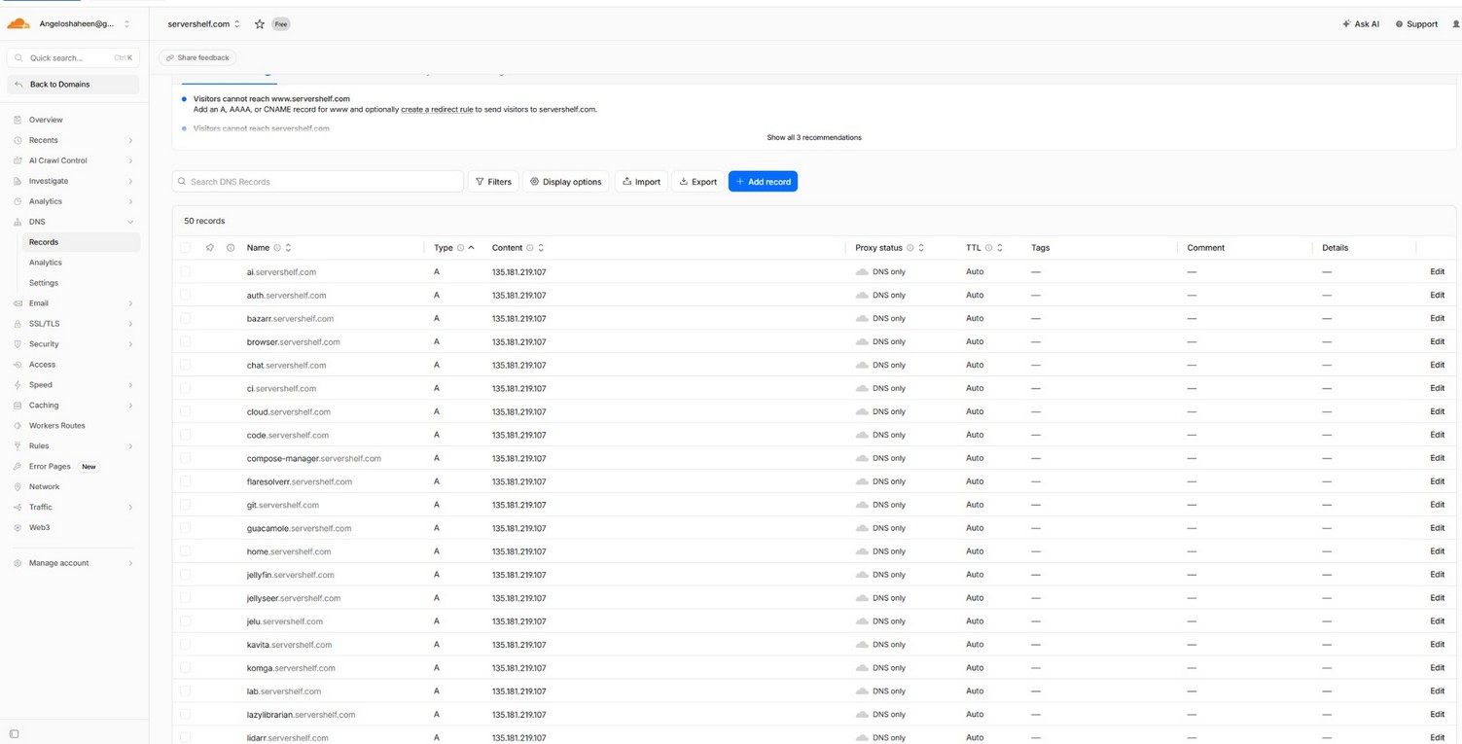Image resolution: width=1462 pixels, height=744 pixels.
Task: Click the Security shield icon
Action: coord(18,344)
